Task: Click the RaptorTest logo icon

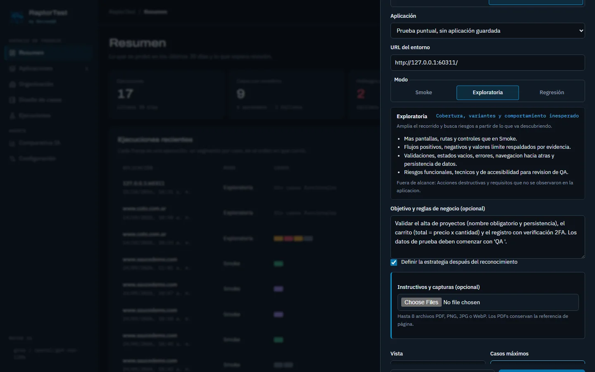Action: pyautogui.click(x=17, y=17)
